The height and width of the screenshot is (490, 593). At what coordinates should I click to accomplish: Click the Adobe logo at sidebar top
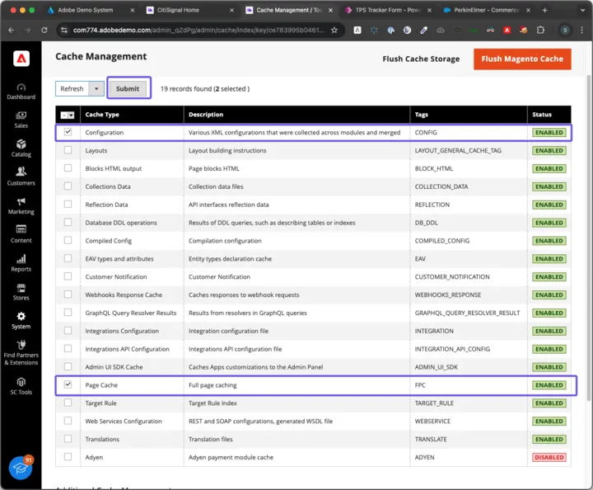coord(21,59)
